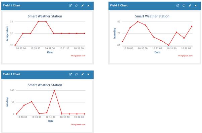The width and height of the screenshot is (202, 133).
Task: Click the Date label under temperature chart
Action: pos(50,52)
